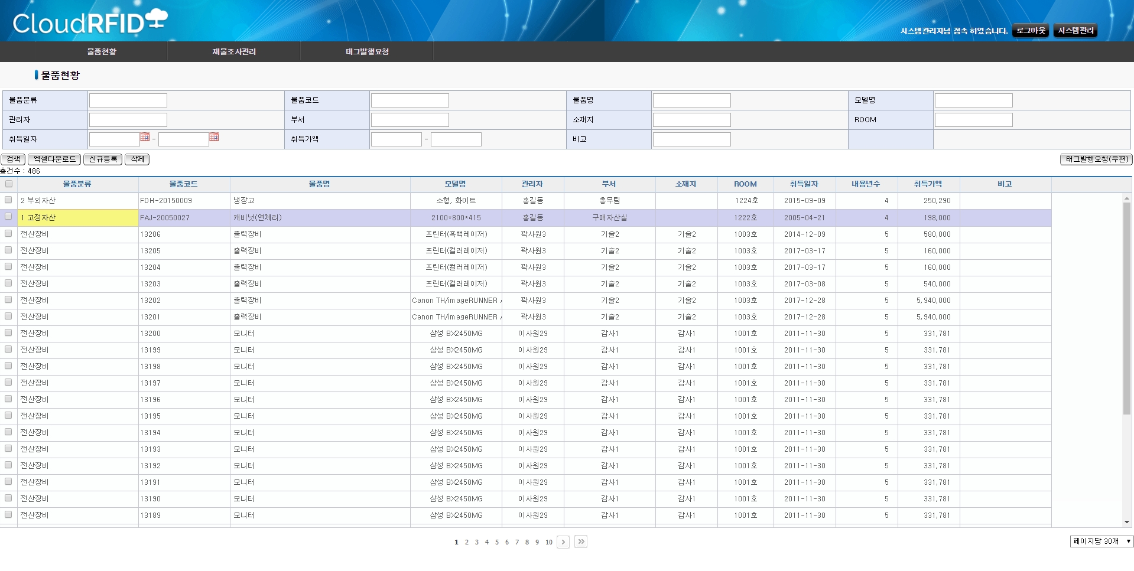Click the 삭제 delete button
Screen dimensions: 1134x571
[x=137, y=159]
